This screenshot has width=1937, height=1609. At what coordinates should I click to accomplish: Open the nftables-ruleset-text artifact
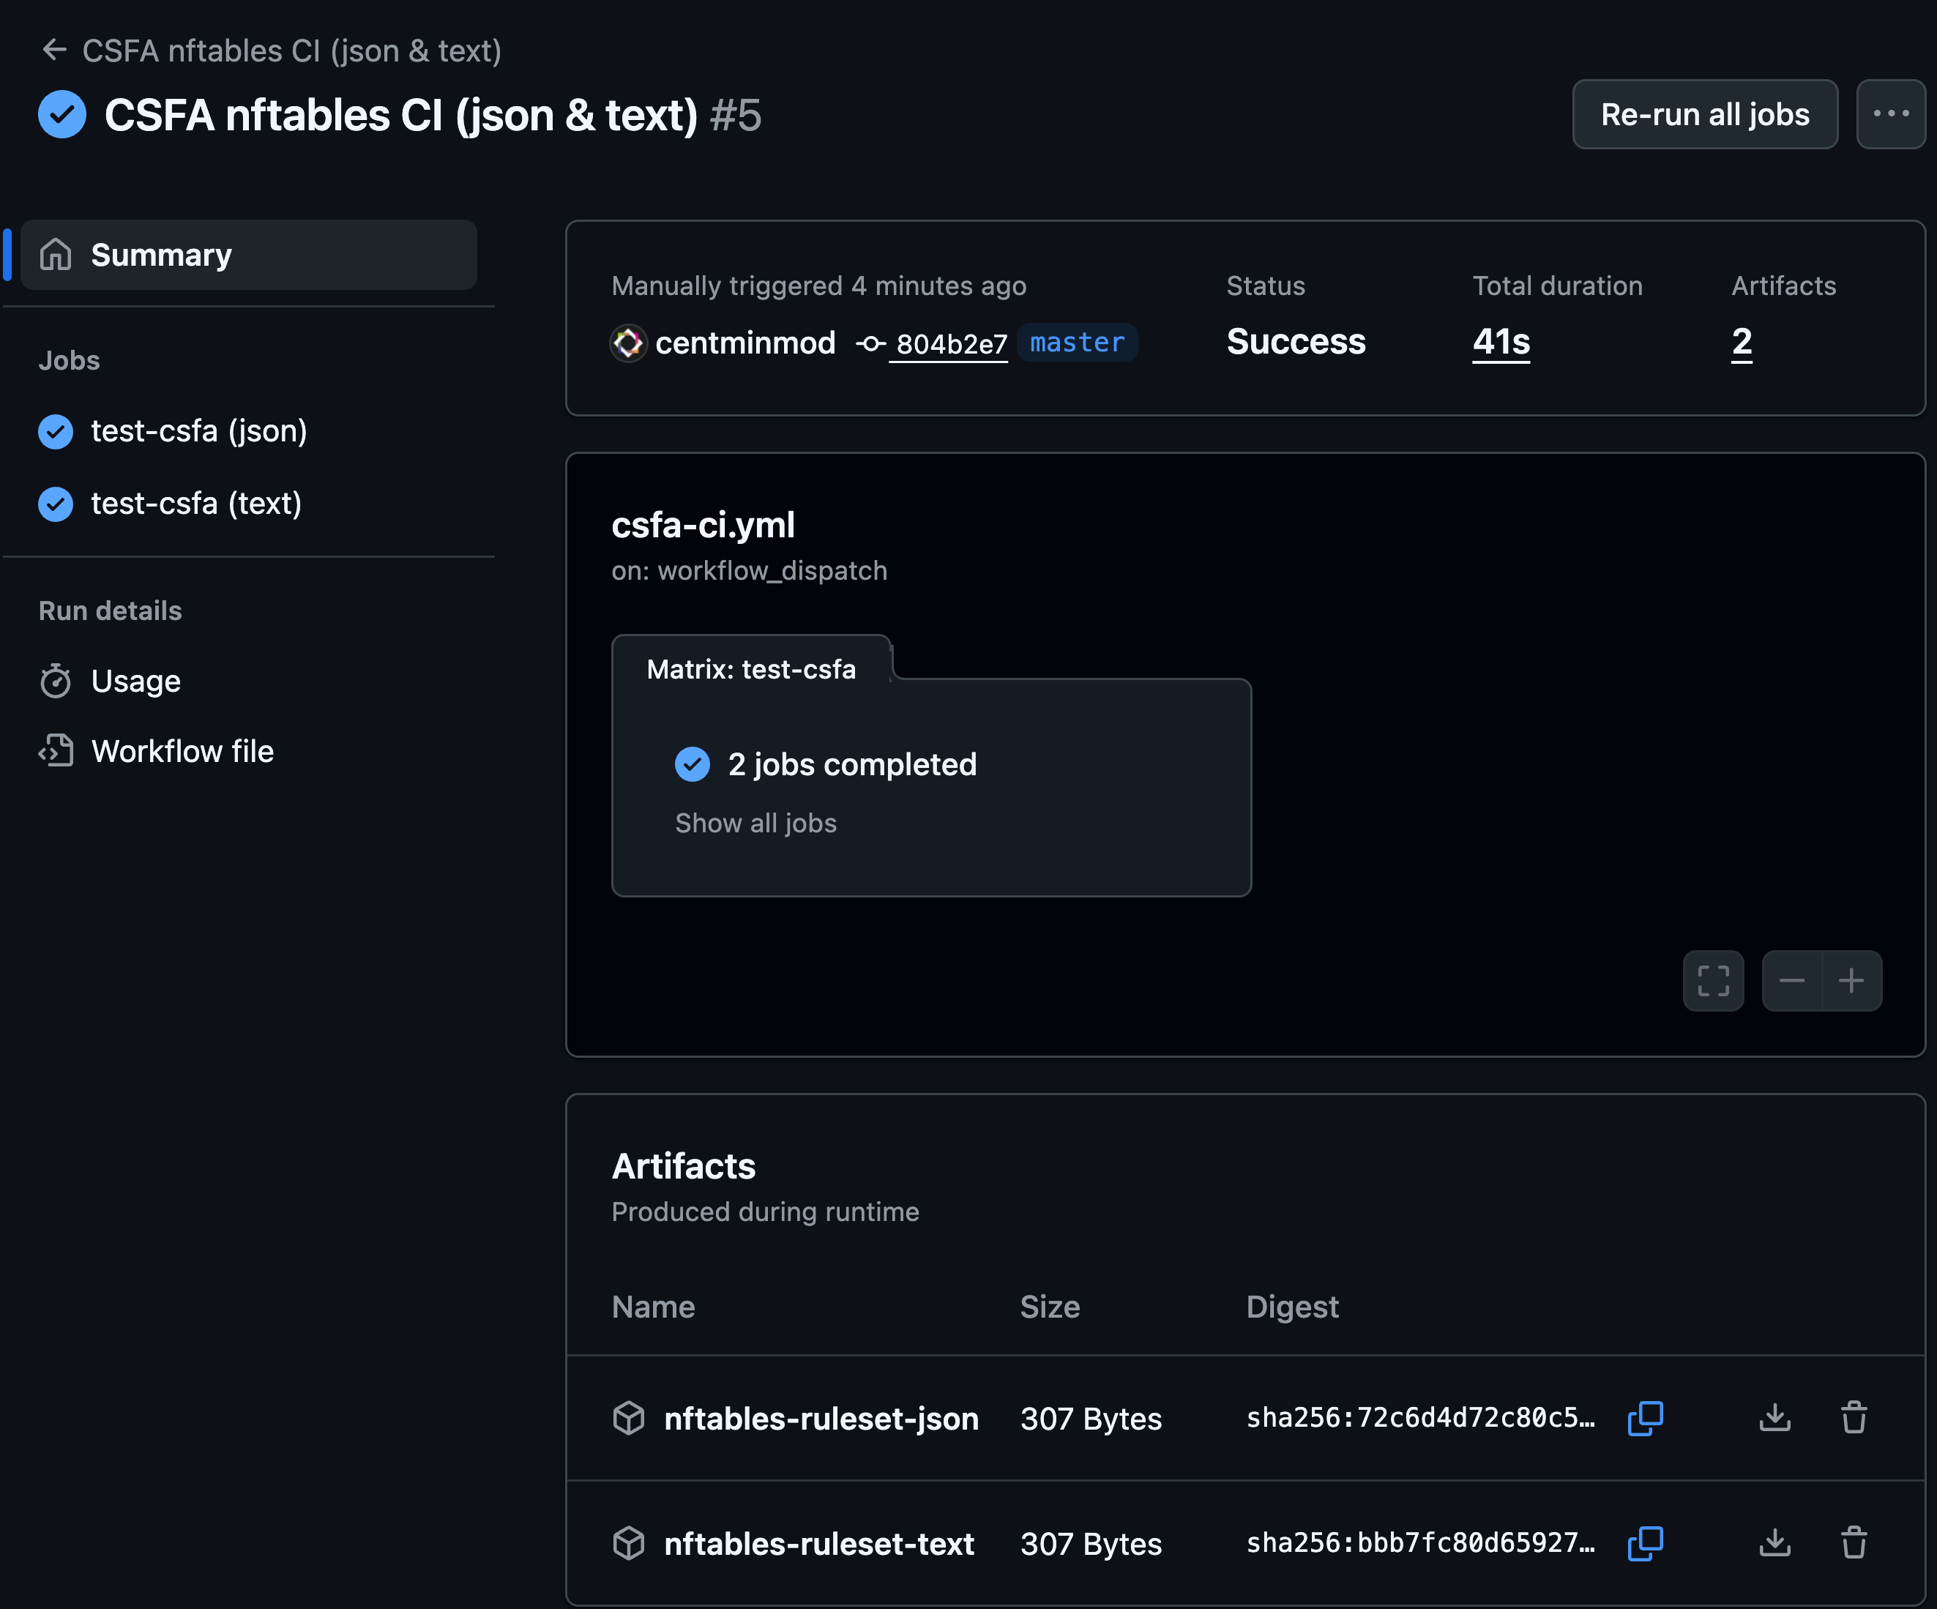(x=819, y=1544)
